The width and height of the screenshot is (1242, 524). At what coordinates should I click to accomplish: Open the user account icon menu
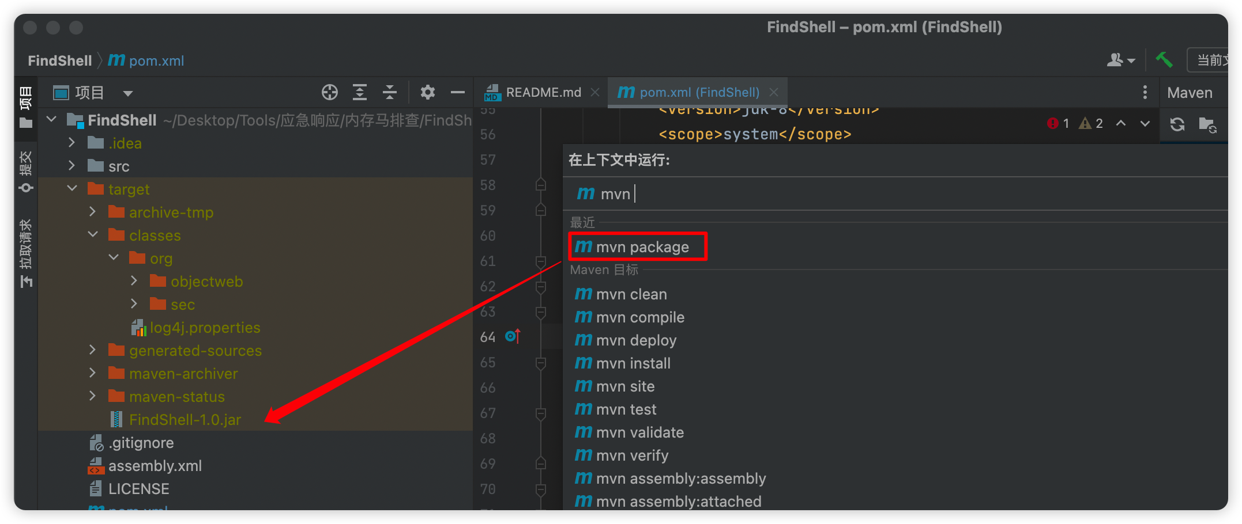pos(1121,60)
